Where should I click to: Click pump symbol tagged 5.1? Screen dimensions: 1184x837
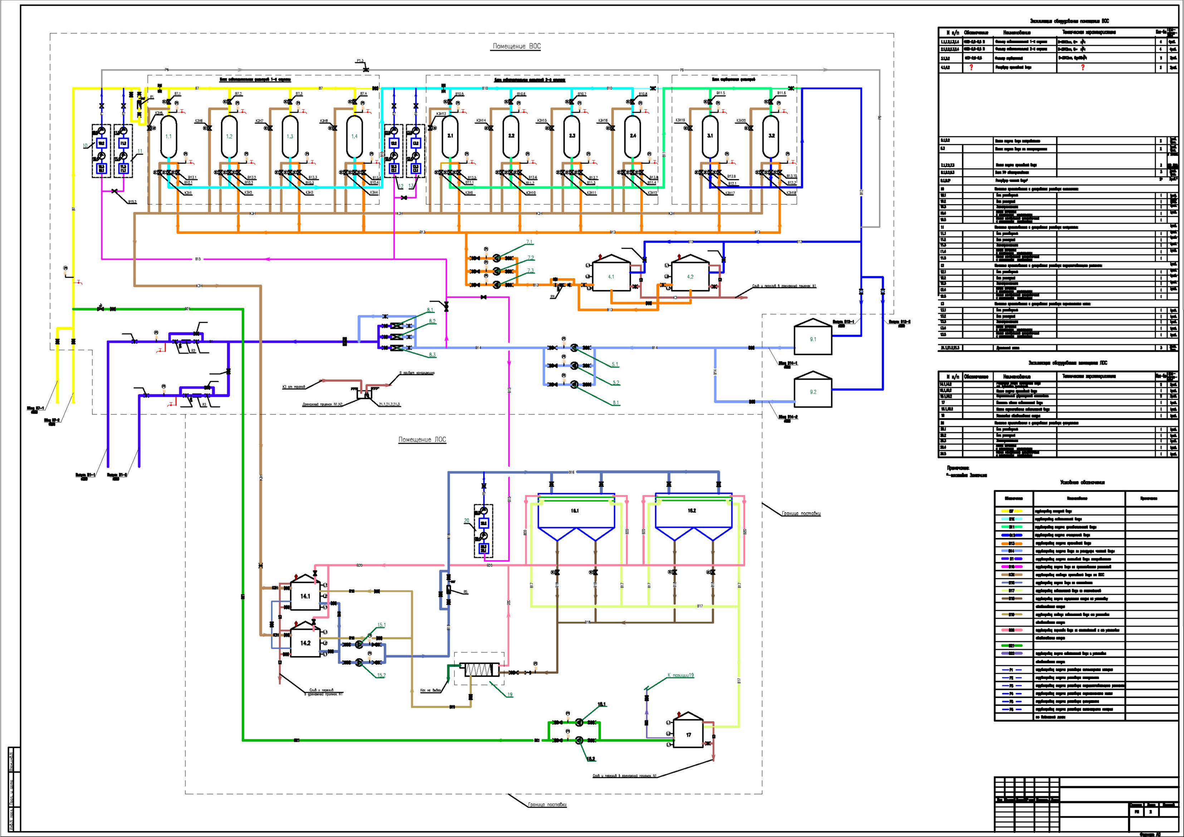pos(574,348)
